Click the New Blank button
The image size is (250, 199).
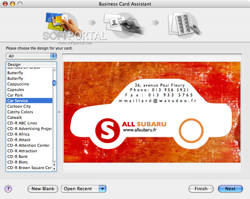(x=43, y=189)
